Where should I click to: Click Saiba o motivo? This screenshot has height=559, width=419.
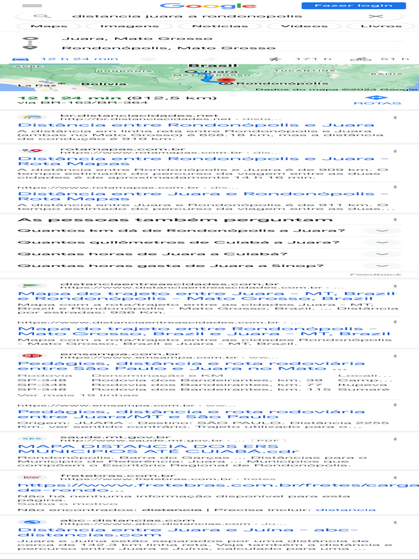click(x=67, y=504)
